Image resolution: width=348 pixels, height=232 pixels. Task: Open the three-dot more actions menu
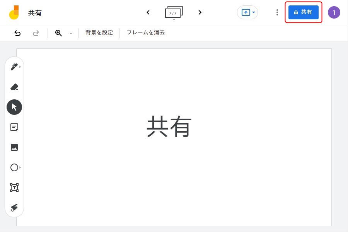click(x=277, y=12)
